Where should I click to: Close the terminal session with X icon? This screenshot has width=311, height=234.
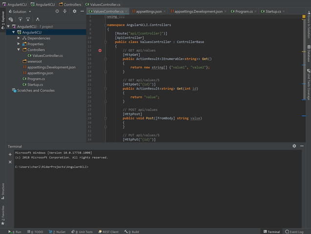click(10, 162)
